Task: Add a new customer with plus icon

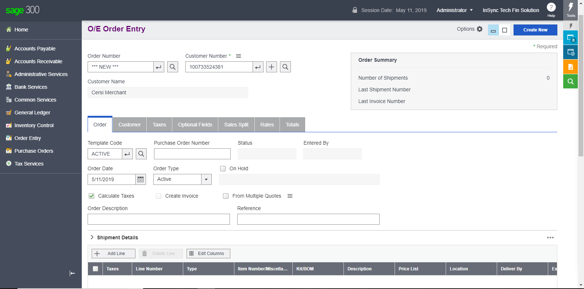Action: (x=272, y=67)
